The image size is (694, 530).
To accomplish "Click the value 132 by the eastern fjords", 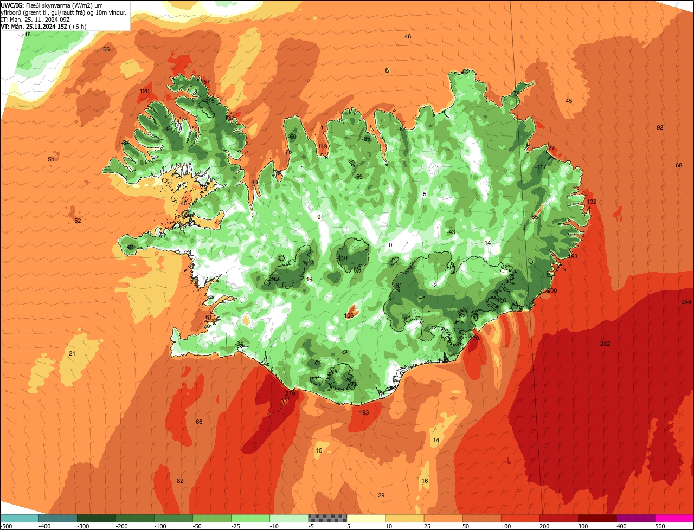I will click(x=592, y=202).
